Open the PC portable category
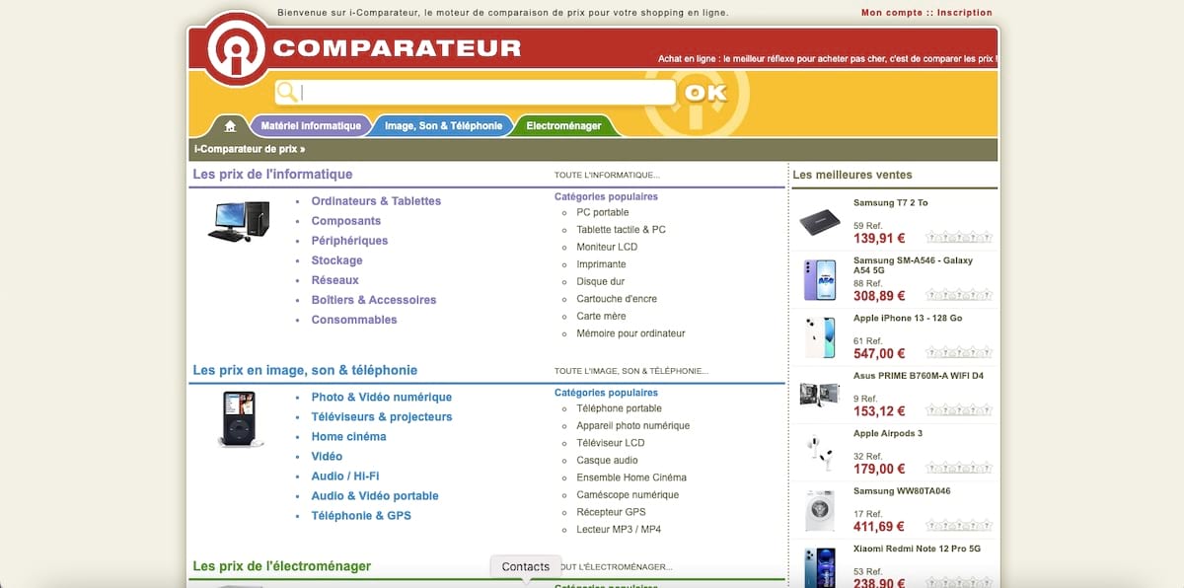 (x=601, y=212)
